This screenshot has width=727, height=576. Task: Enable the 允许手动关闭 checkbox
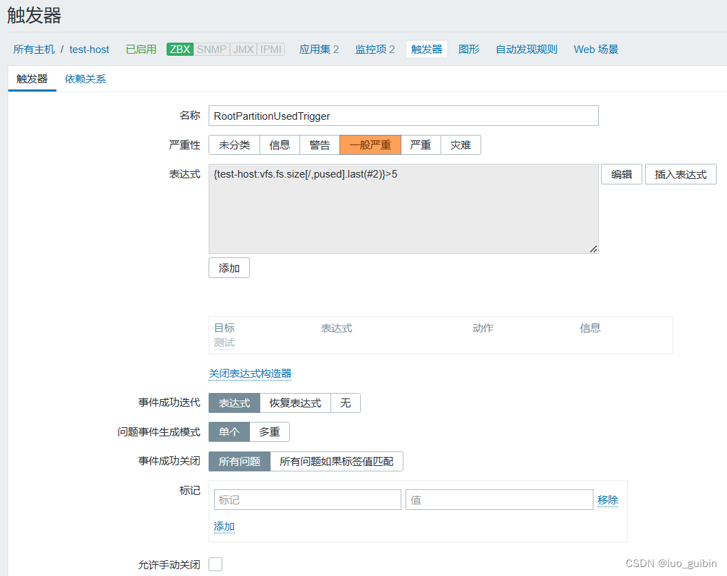point(215,564)
